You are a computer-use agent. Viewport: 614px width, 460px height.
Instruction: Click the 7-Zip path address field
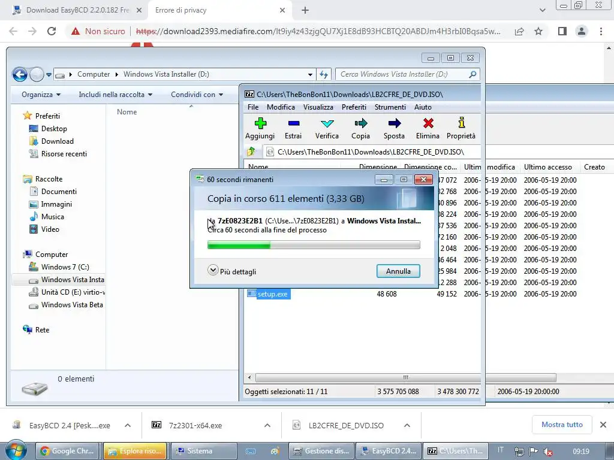[x=372, y=152]
